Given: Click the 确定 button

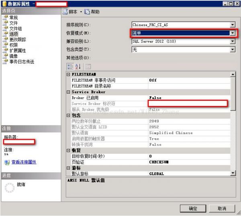Looking at the screenshot, I should click(x=193, y=208).
